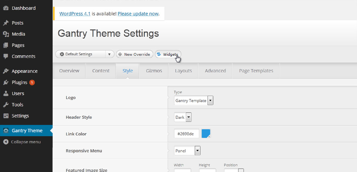Click the Please update now link
The width and height of the screenshot is (357, 172).
click(138, 14)
